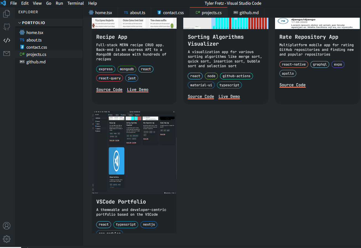Select the GitHub icon in the activity bar
The height and width of the screenshot is (248, 361).
click(x=6, y=27)
